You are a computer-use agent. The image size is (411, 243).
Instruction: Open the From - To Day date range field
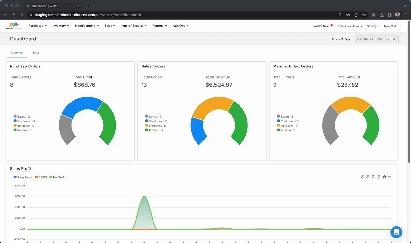pyautogui.click(x=377, y=39)
